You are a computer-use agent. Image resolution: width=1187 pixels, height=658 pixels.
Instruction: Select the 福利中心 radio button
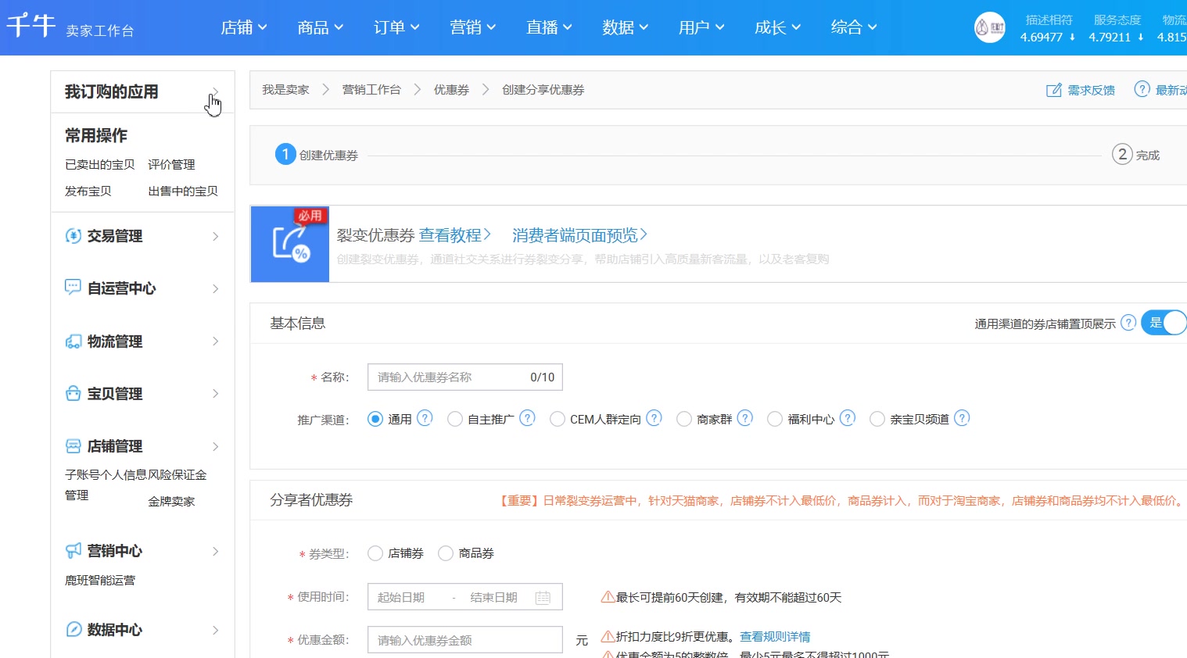pos(775,419)
